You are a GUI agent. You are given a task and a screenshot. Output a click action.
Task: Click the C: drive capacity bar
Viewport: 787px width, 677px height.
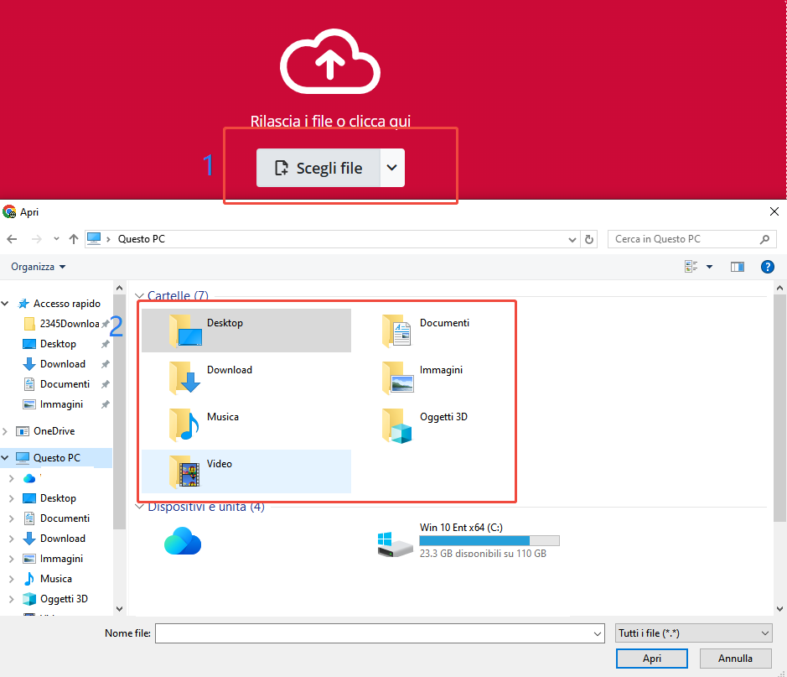489,540
